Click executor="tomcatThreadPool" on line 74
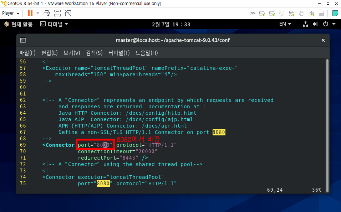 click(121, 177)
